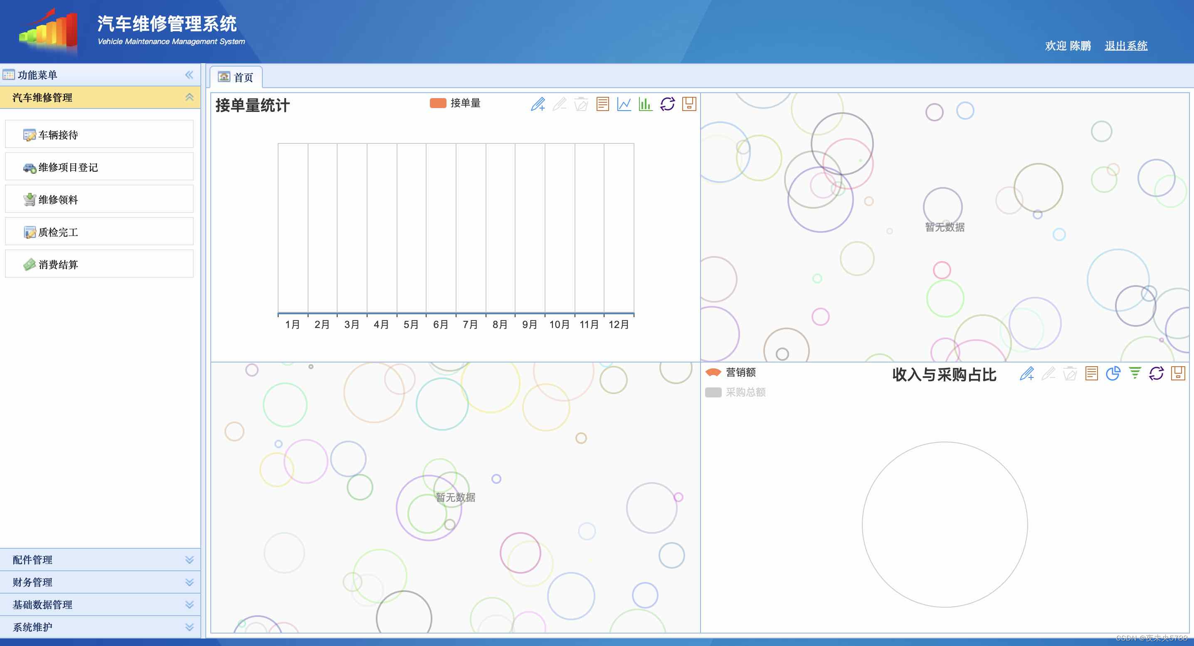Collapse the 功能菜单 sidebar panel

[x=189, y=74]
